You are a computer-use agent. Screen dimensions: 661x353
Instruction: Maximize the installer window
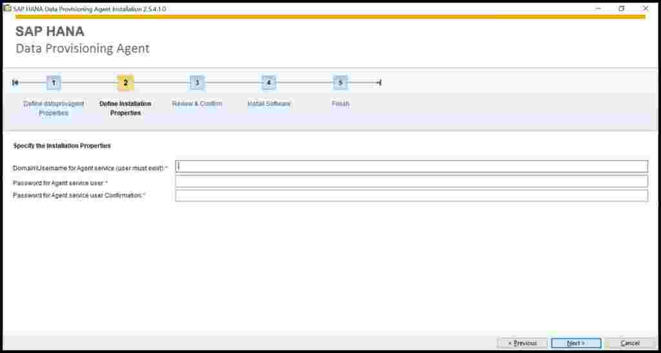[622, 8]
